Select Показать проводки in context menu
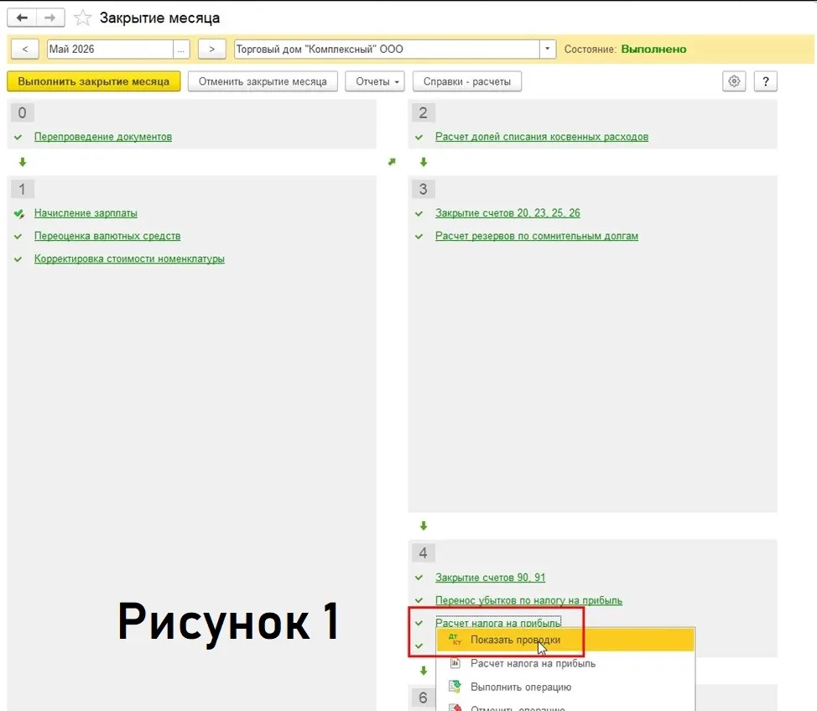Viewport: 817px width, 711px height. (565, 640)
